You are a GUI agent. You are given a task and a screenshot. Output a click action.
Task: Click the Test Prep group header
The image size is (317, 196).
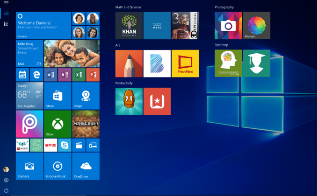(221, 45)
